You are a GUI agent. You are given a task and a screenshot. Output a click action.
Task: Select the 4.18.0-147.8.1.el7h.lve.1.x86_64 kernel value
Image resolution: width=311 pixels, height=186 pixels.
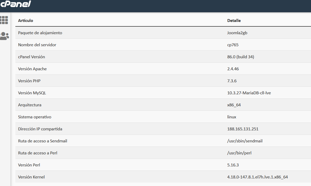(x=258, y=177)
